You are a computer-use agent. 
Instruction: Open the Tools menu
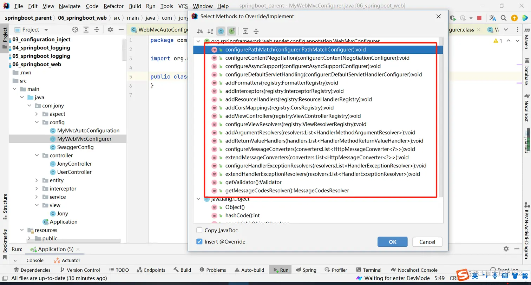coord(167,6)
